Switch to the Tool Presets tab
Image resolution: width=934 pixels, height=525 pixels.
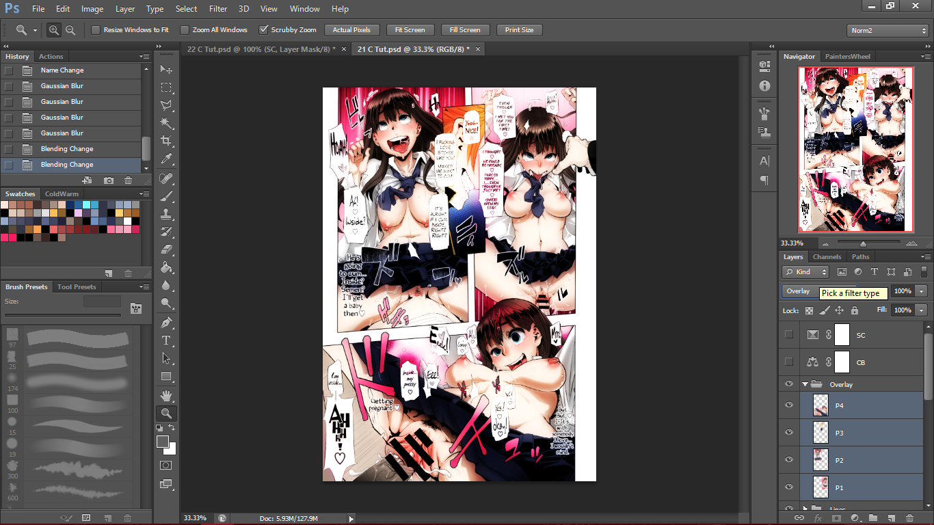pyautogui.click(x=77, y=287)
